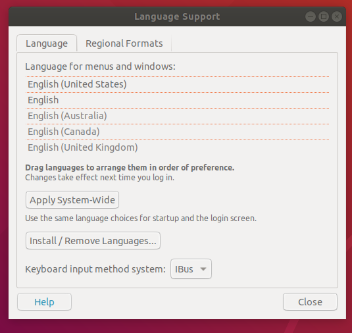Select plain English language entry
The height and width of the screenshot is (333, 352).
tap(178, 100)
